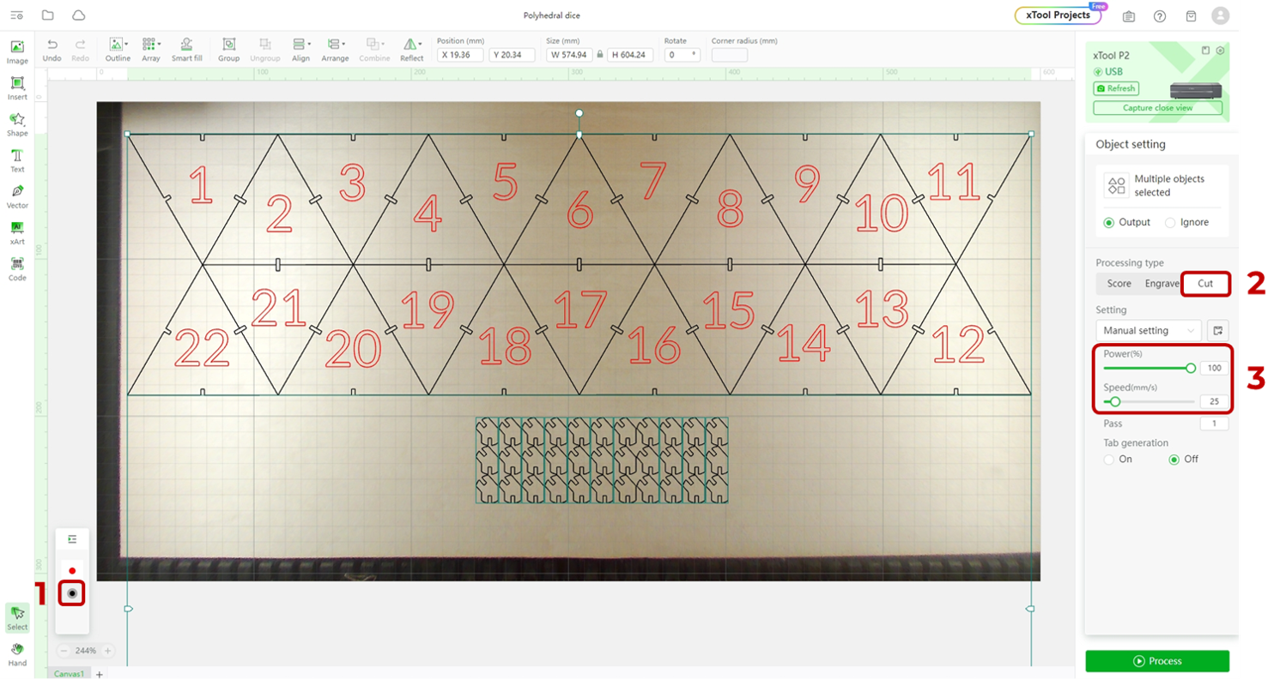Open the xArt generator
1286x679 pixels.
[16, 232]
